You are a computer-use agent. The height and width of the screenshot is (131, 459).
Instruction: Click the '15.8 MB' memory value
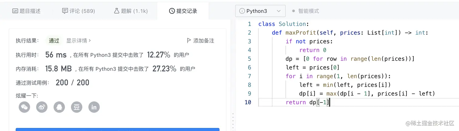58,69
